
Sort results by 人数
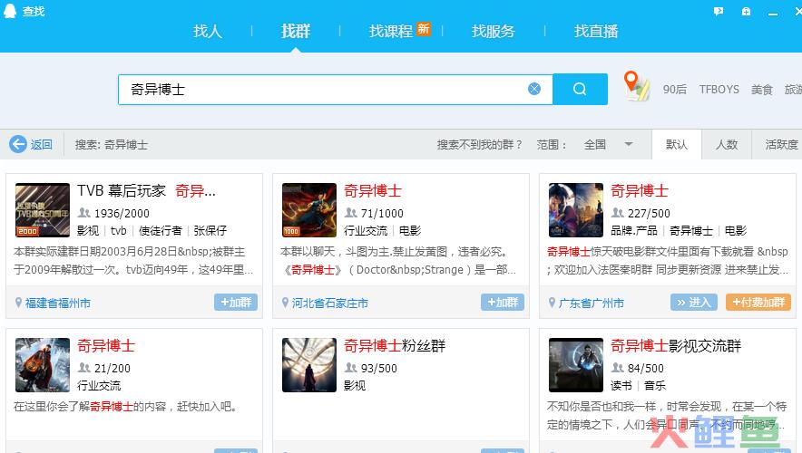[x=727, y=145]
